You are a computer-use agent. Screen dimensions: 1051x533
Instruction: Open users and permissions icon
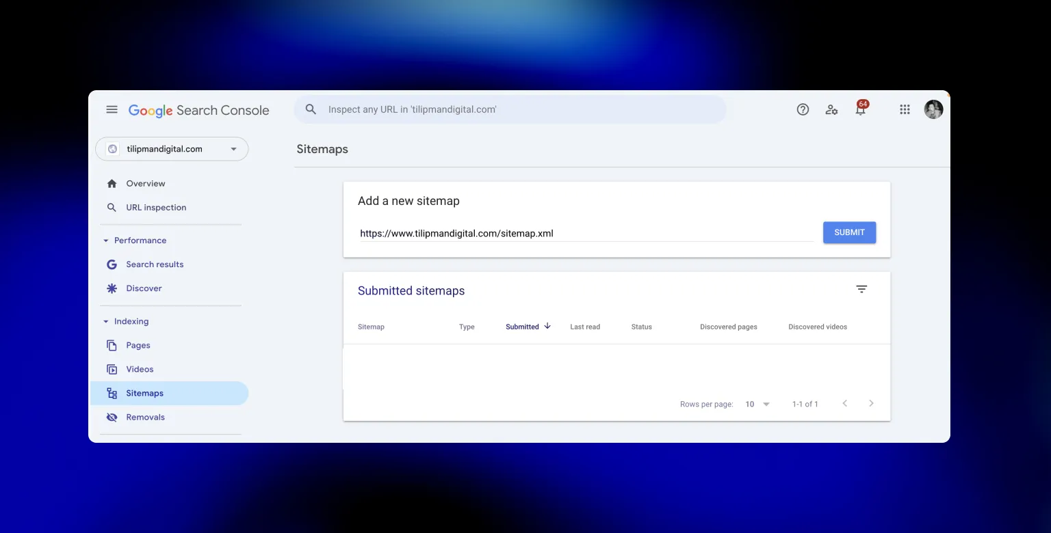pyautogui.click(x=831, y=109)
